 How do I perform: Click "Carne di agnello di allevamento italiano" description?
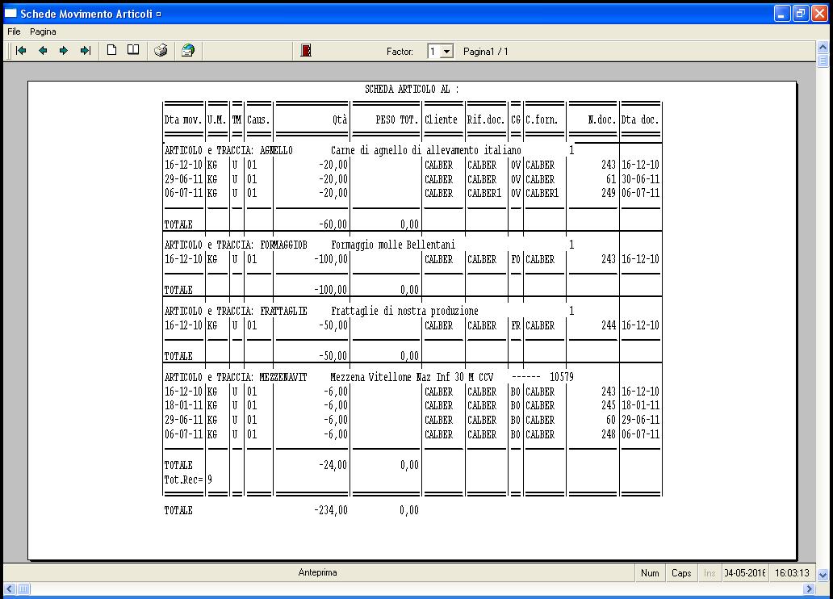click(x=426, y=150)
